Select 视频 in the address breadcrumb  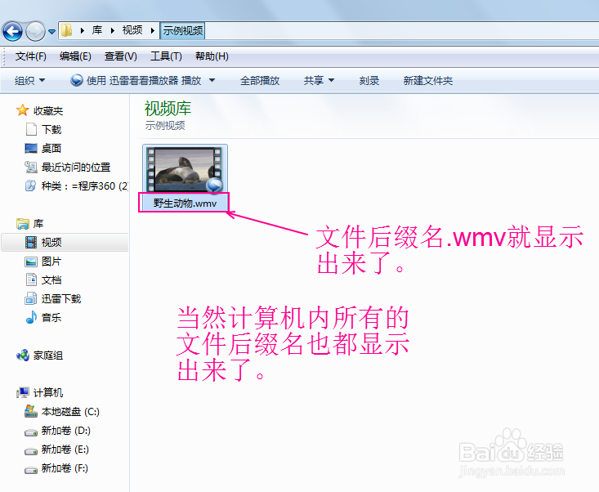point(132,30)
